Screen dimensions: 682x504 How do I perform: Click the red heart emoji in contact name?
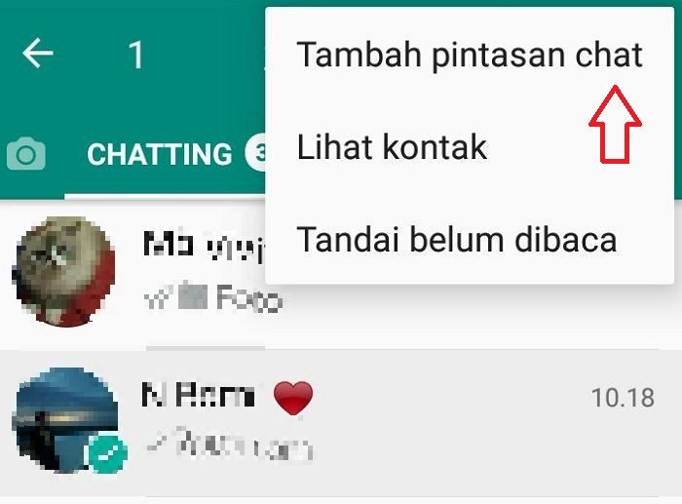(293, 398)
